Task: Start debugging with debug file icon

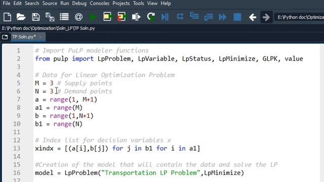Action: [x=165, y=17]
